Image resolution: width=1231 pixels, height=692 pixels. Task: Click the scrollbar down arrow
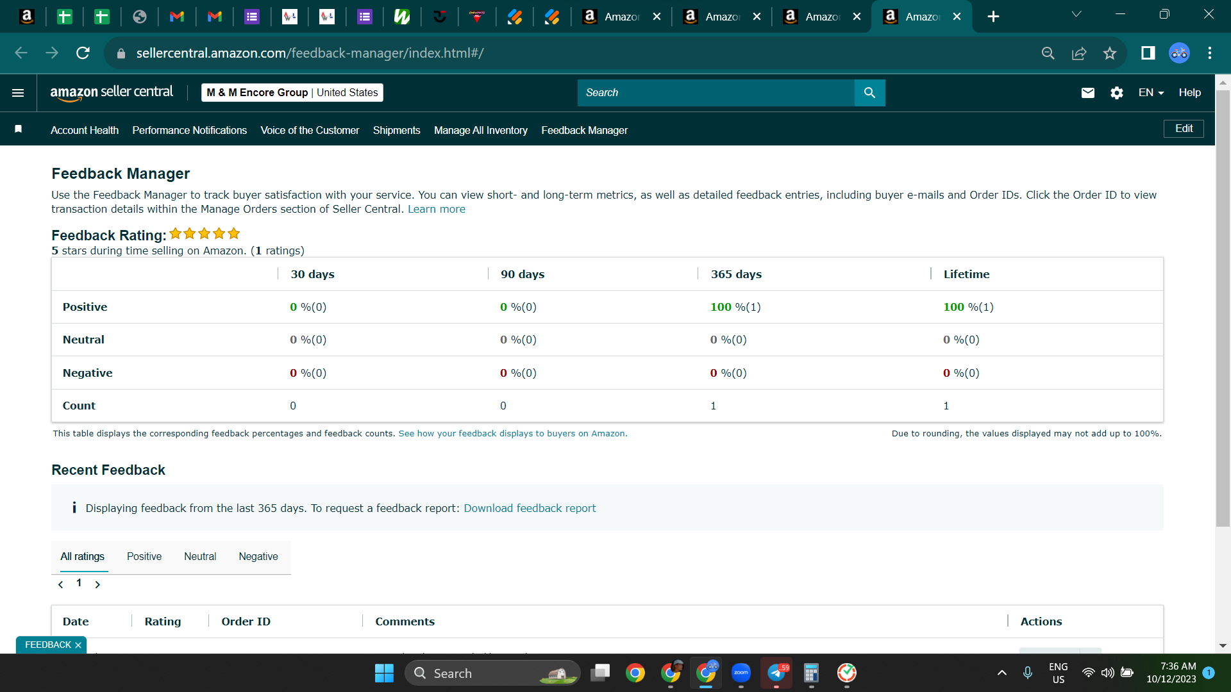click(x=1223, y=646)
